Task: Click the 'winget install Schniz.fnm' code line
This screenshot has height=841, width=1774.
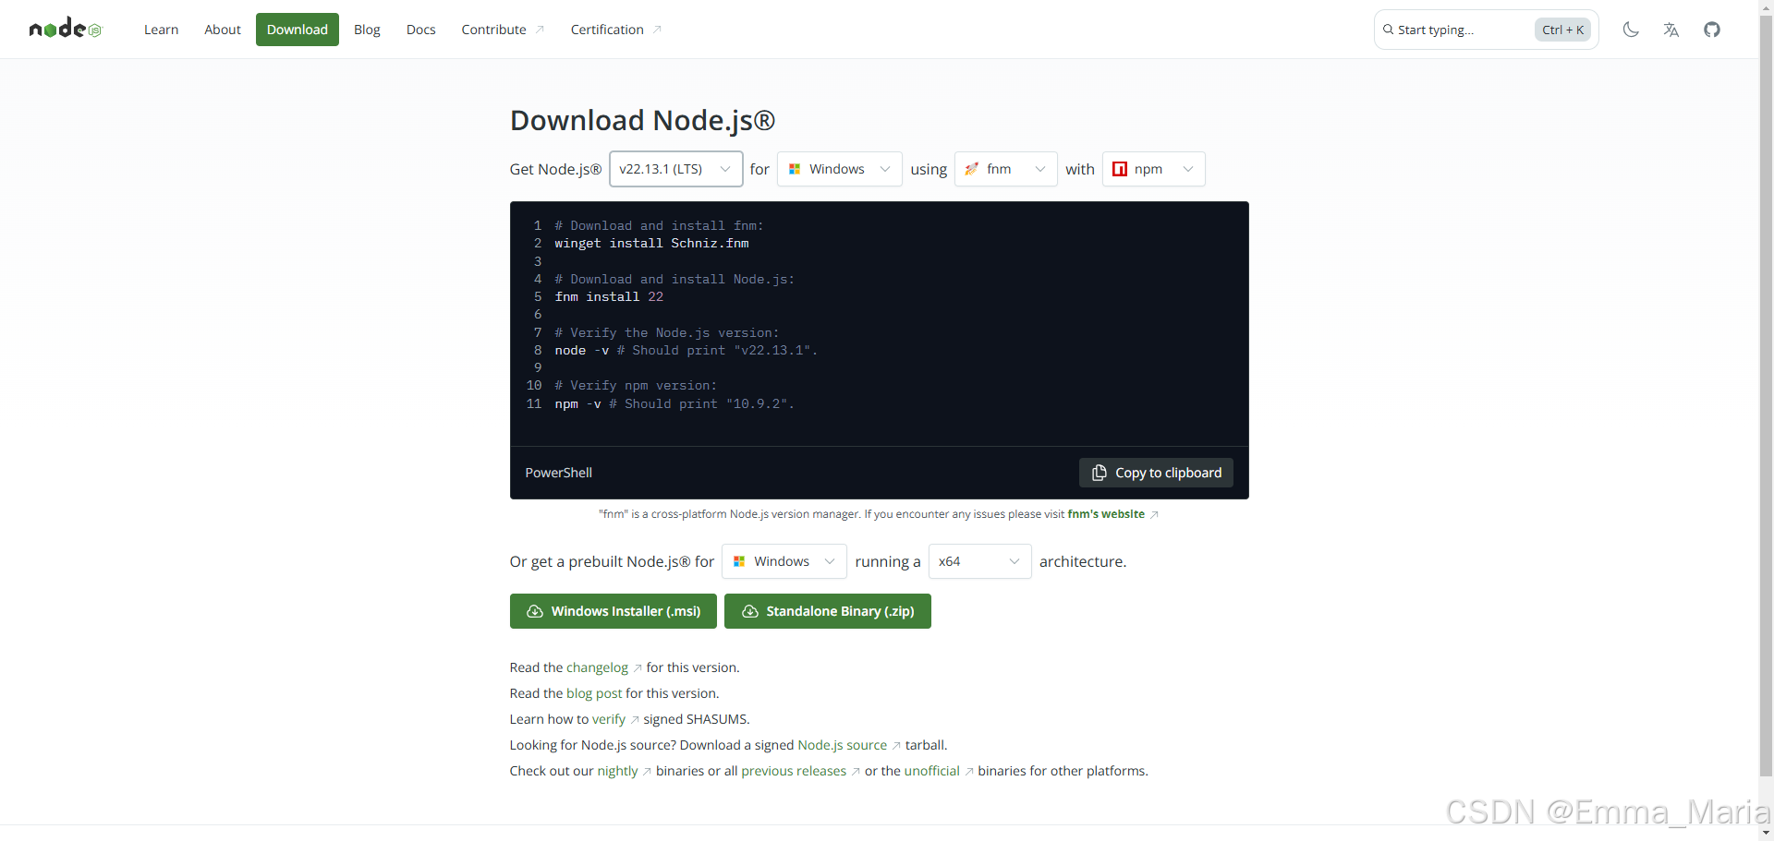Action: pos(651,244)
